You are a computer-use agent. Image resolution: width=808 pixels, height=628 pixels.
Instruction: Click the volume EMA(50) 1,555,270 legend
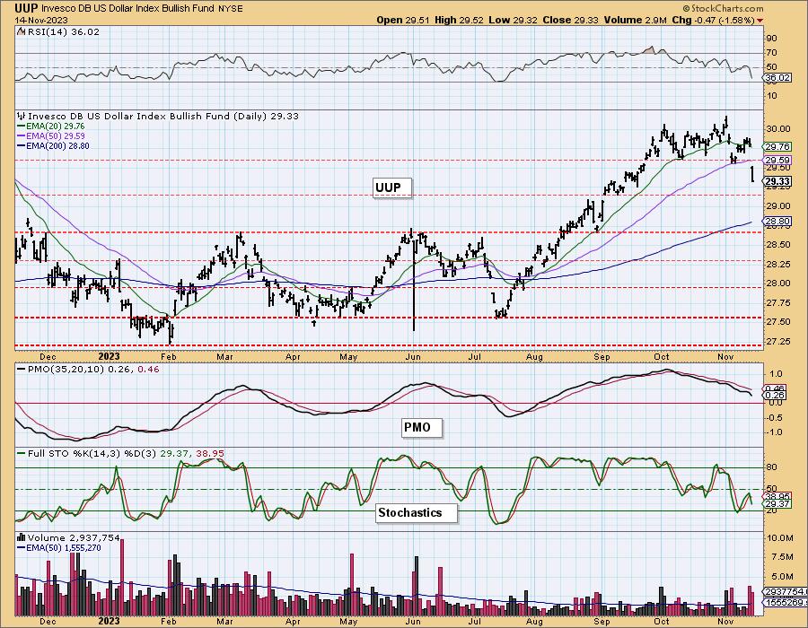(59, 547)
